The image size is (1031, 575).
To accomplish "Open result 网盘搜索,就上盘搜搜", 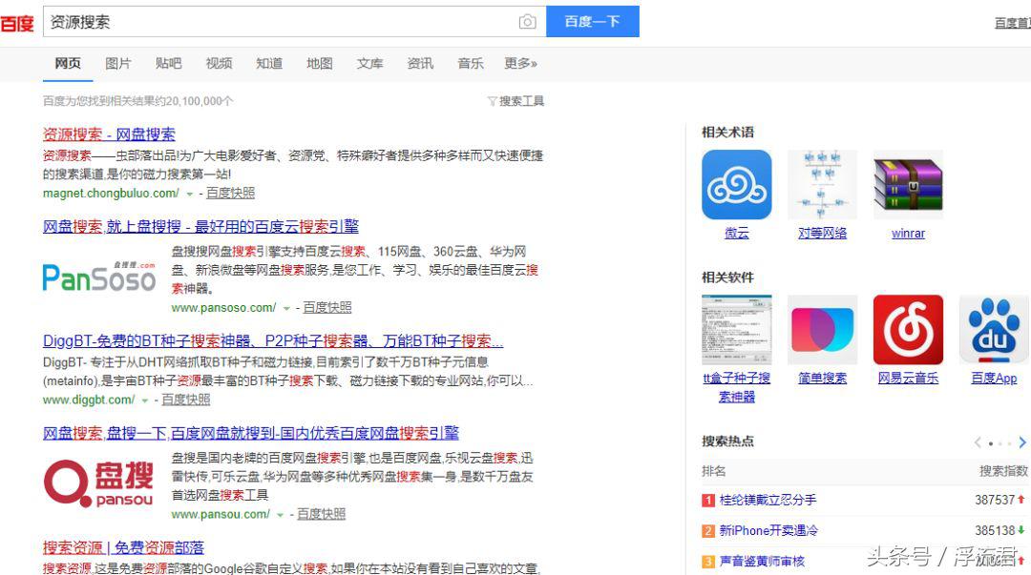I will (200, 227).
